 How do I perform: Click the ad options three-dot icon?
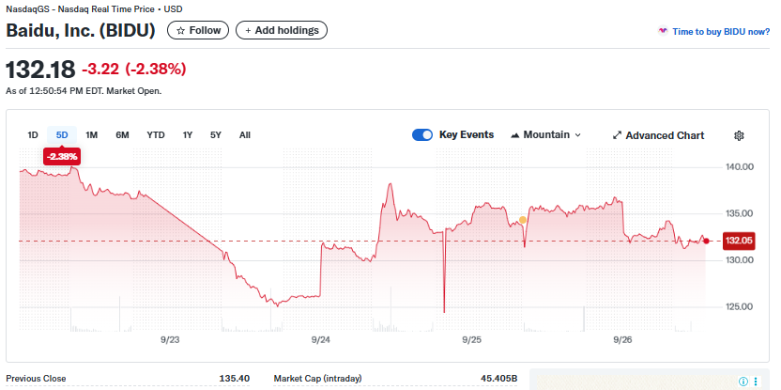point(756,382)
